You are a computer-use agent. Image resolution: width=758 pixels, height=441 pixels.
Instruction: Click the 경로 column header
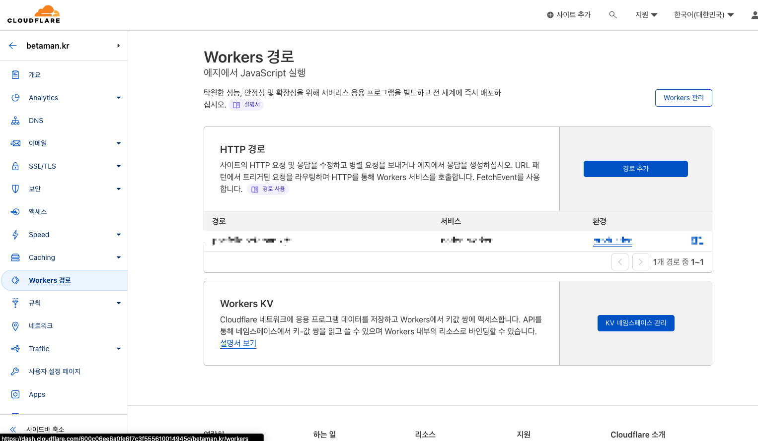(x=219, y=221)
